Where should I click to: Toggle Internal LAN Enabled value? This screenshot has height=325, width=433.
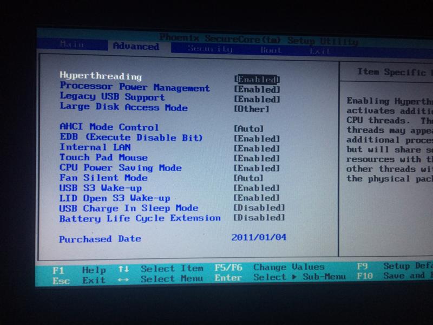[x=257, y=148]
